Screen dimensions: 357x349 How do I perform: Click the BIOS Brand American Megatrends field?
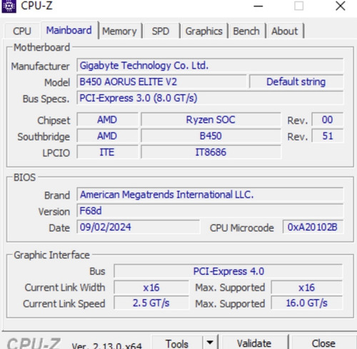point(210,194)
